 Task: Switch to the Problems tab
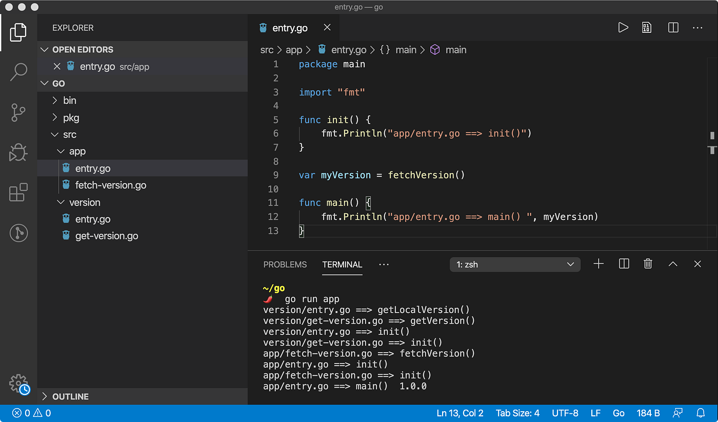click(285, 265)
